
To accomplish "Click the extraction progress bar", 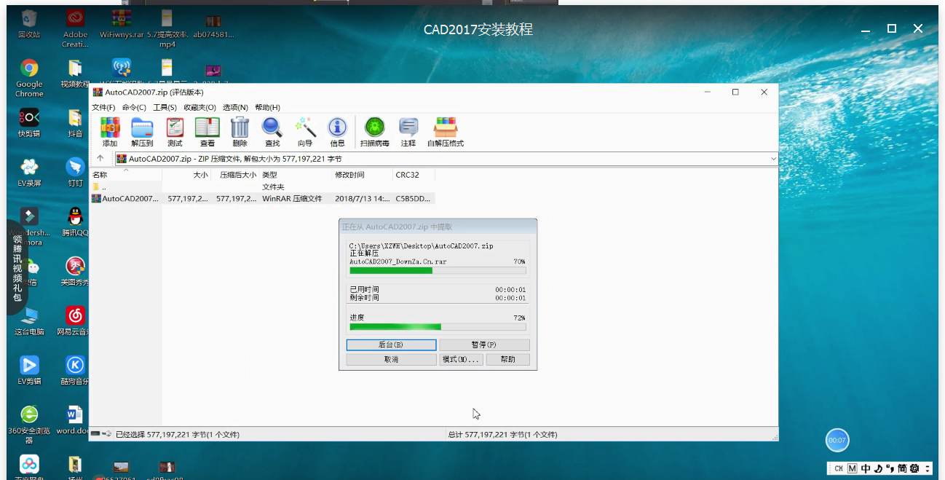I will point(436,327).
